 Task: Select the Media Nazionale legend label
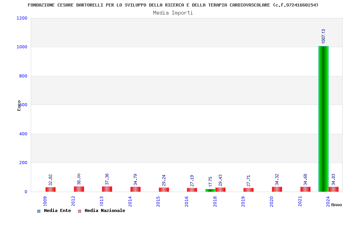click(105, 210)
